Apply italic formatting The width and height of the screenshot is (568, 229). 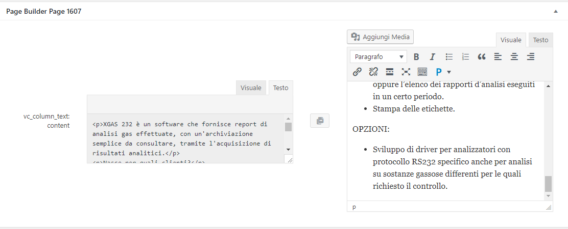[432, 57]
